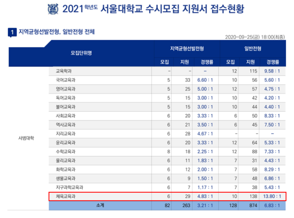This screenshot has height=218, width=294.
Task: Click the '7.50 : 1' ratio for 역사교육과
Action: pos(272,125)
